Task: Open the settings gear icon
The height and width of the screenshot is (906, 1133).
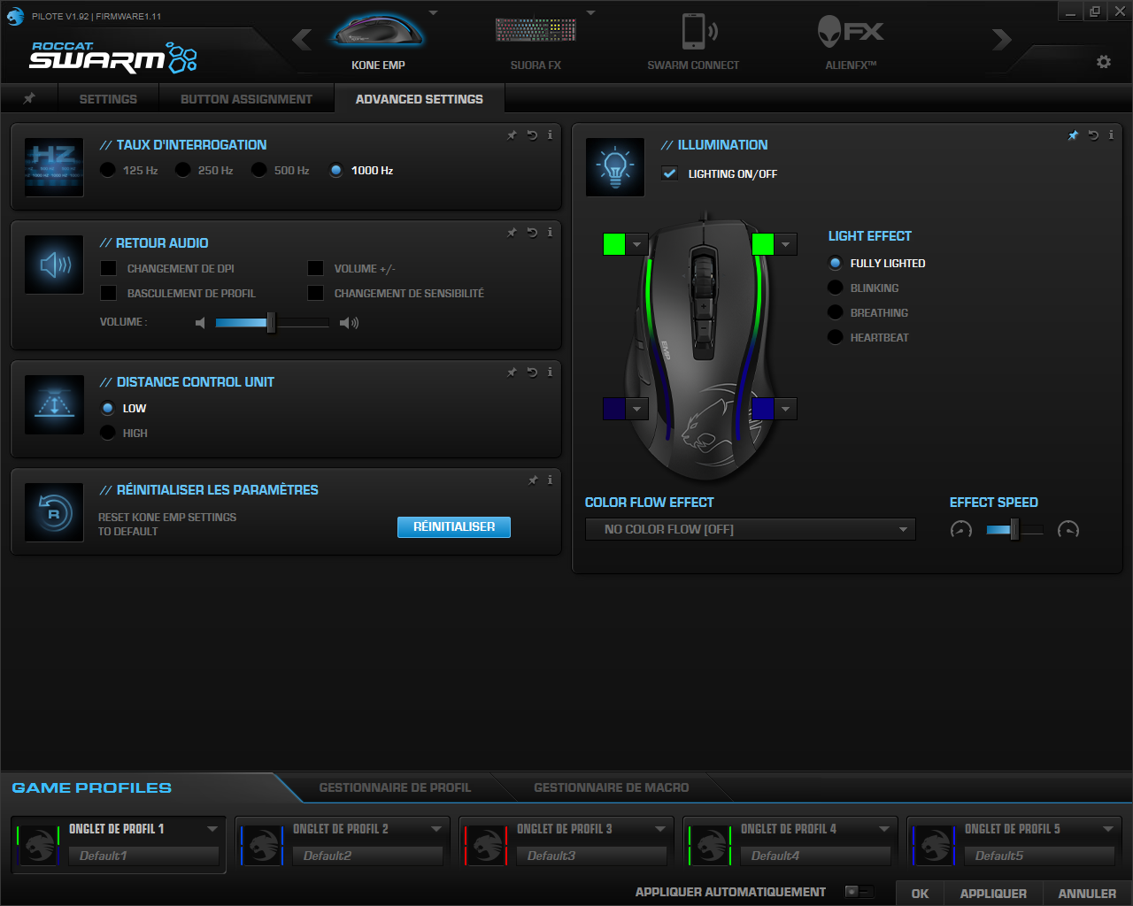Action: point(1103,62)
